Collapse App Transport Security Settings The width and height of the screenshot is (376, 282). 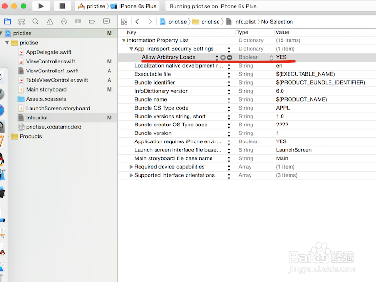131,49
